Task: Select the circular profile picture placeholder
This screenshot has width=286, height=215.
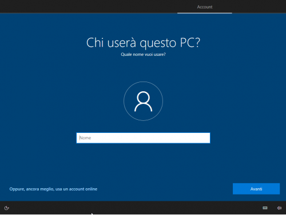Action: [x=143, y=101]
